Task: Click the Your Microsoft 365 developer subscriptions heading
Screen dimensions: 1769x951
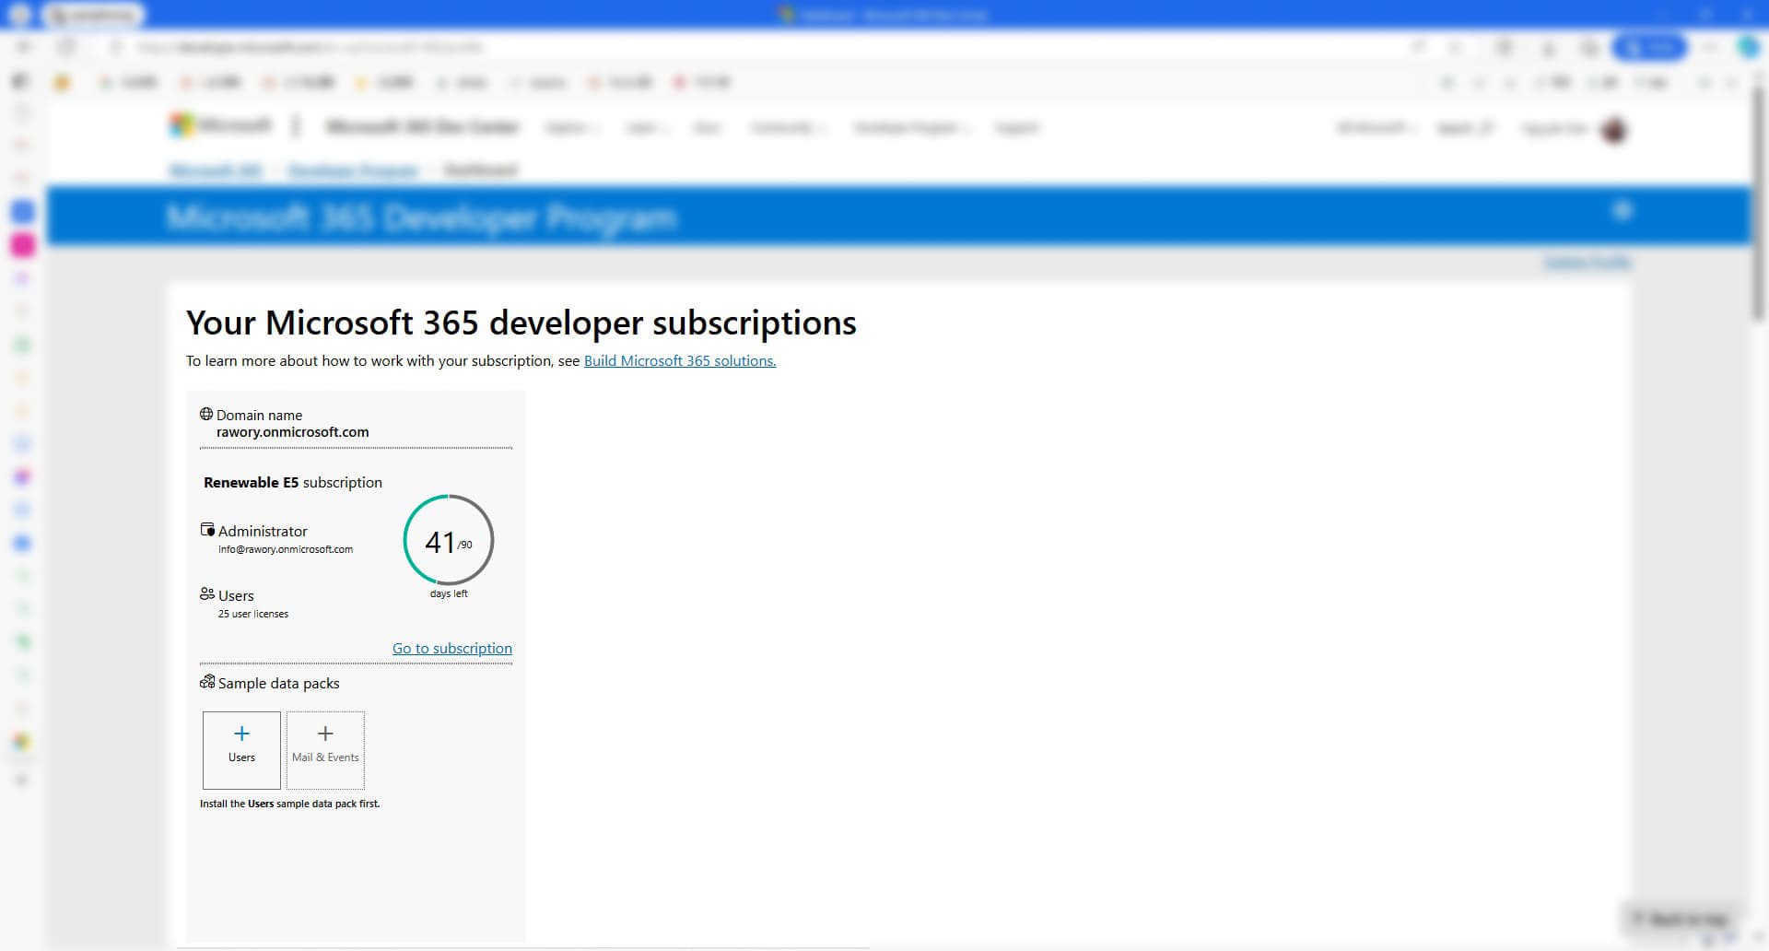Action: tap(521, 323)
